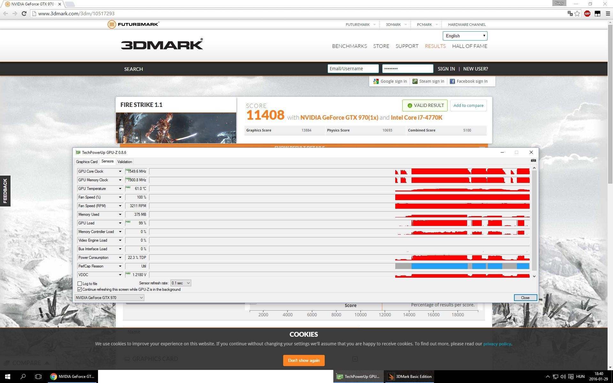Viewport: 613px width, 383px height.
Task: Open the Windows Start menu
Action: [8, 377]
